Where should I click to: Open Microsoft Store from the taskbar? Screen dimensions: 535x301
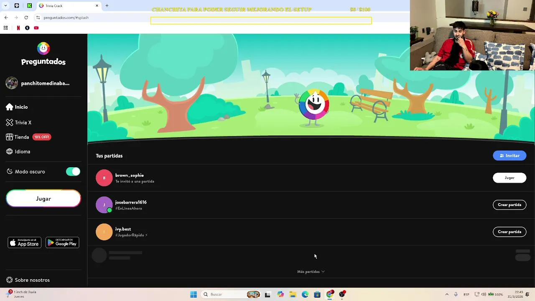coord(317,294)
